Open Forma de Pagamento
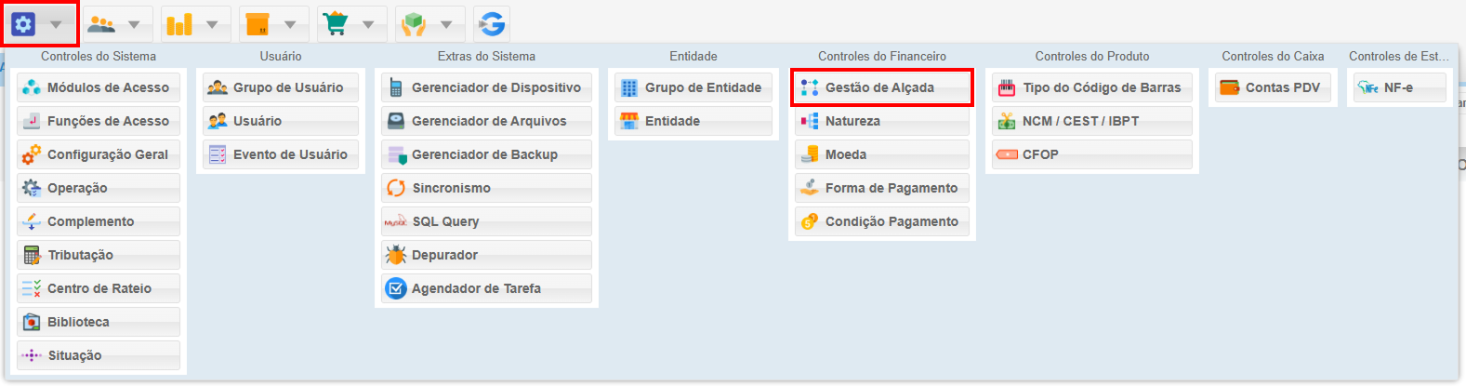Viewport: 1466px width, 386px height. (x=882, y=188)
